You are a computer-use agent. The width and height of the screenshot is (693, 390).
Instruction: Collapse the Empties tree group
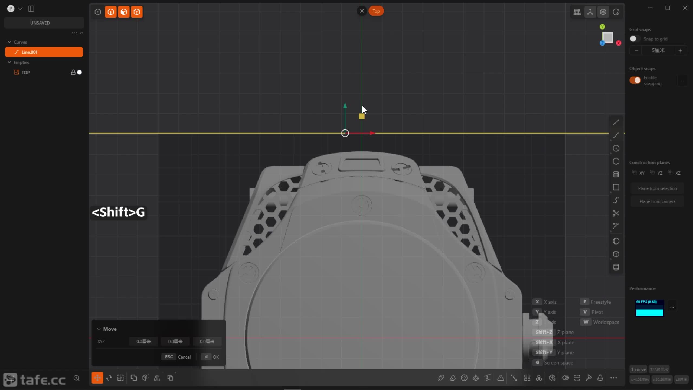[x=9, y=62]
